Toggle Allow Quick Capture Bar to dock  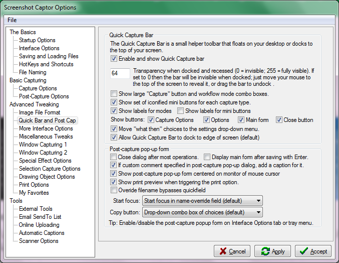[x=114, y=138]
